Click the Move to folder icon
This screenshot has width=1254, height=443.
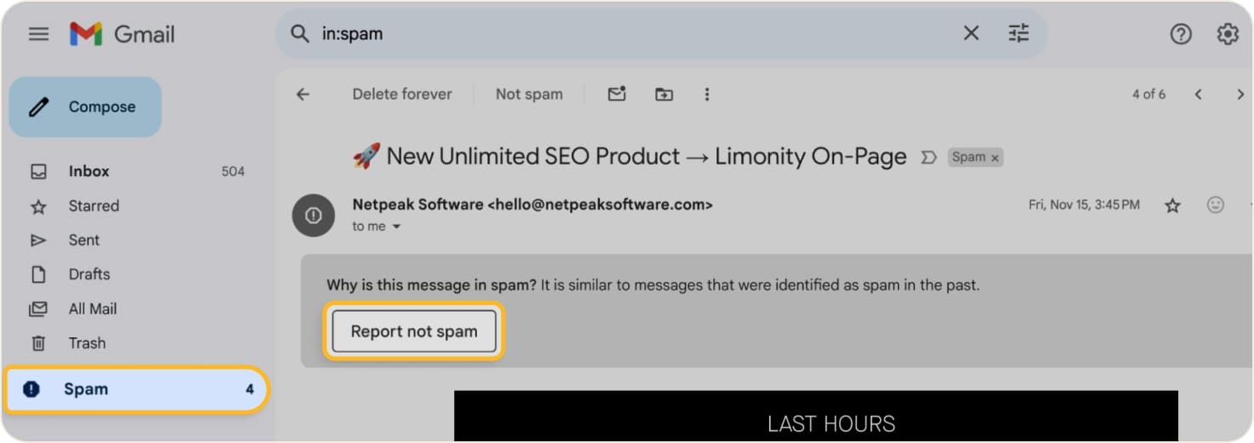tap(664, 95)
